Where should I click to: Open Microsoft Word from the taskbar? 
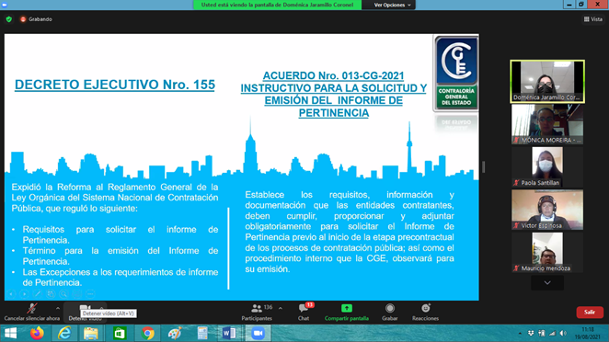pos(229,334)
